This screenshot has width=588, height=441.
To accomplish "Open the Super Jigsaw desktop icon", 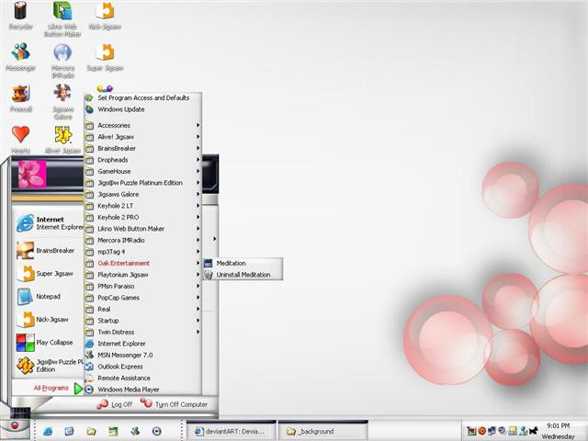I will pyautogui.click(x=105, y=57).
